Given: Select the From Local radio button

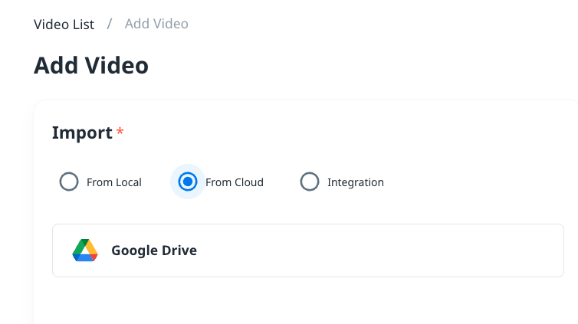Looking at the screenshot, I should click(69, 182).
